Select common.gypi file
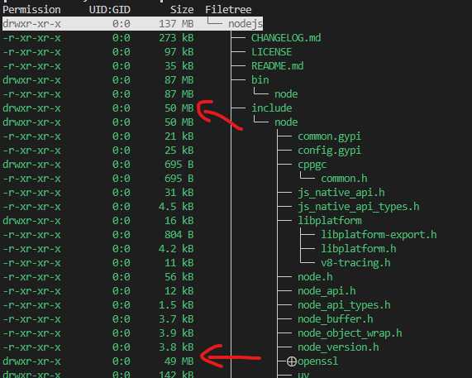The width and height of the screenshot is (472, 378). tap(329, 136)
